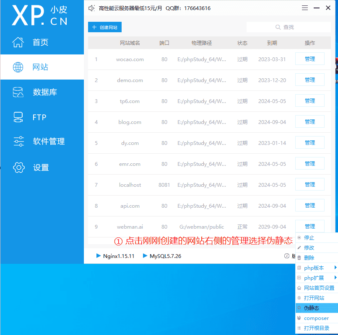Screen dimensions: 338x335
Task: Expand the php扩展 submenu arrow
Action: click(x=335, y=278)
